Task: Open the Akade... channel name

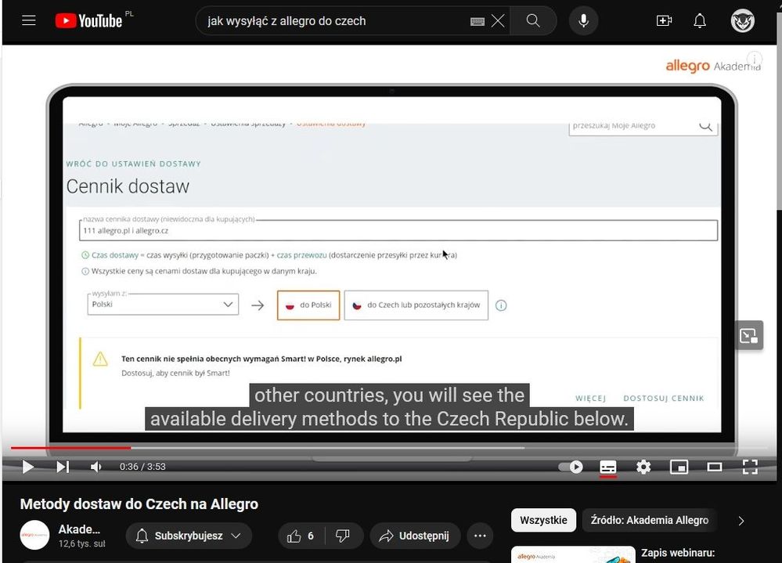Action: [79, 529]
